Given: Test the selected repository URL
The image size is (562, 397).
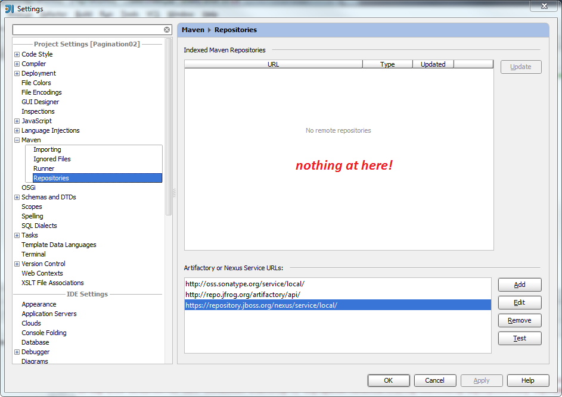Looking at the screenshot, I should pyautogui.click(x=520, y=338).
